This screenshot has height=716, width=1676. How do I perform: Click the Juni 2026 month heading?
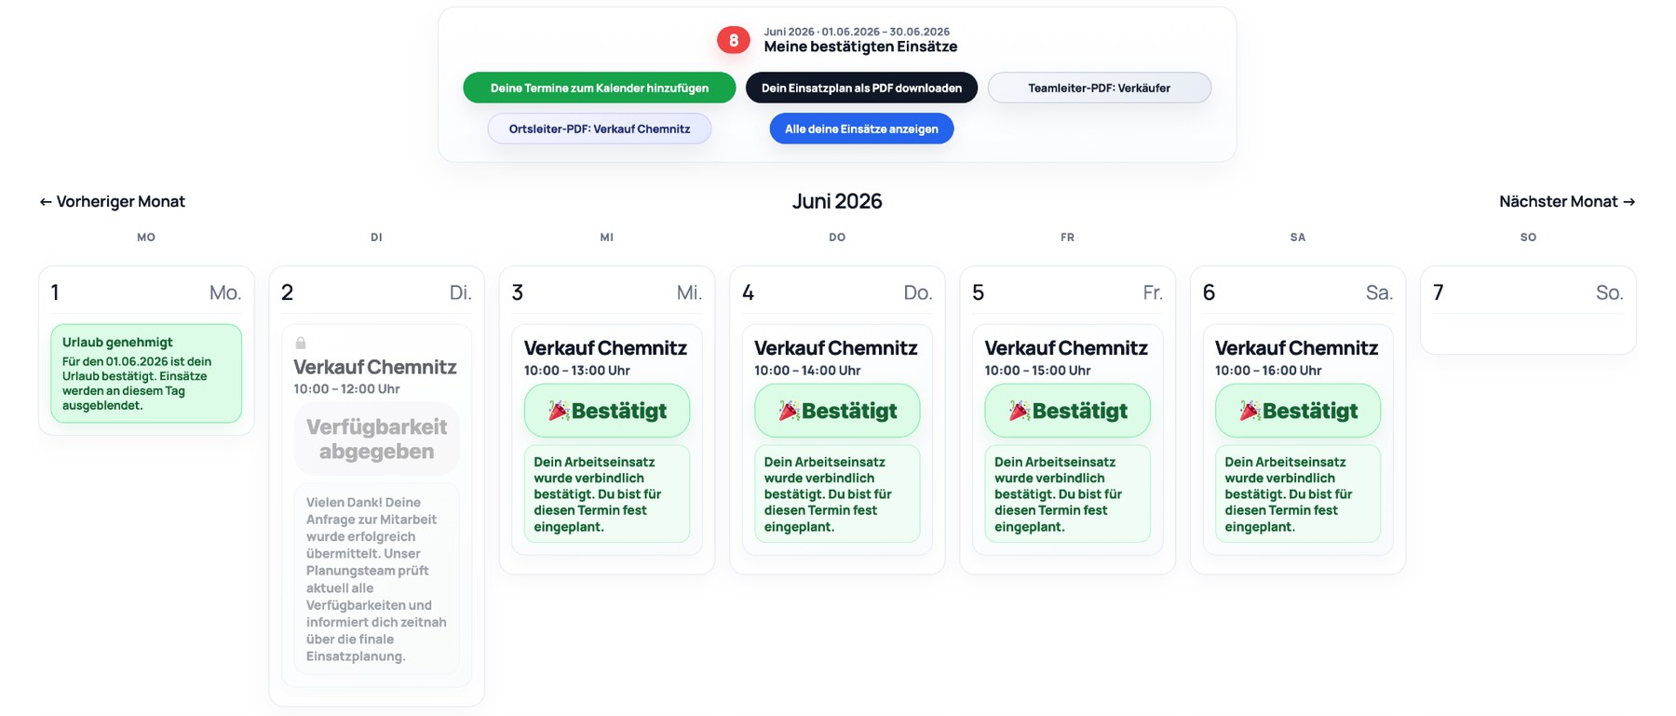click(x=837, y=201)
